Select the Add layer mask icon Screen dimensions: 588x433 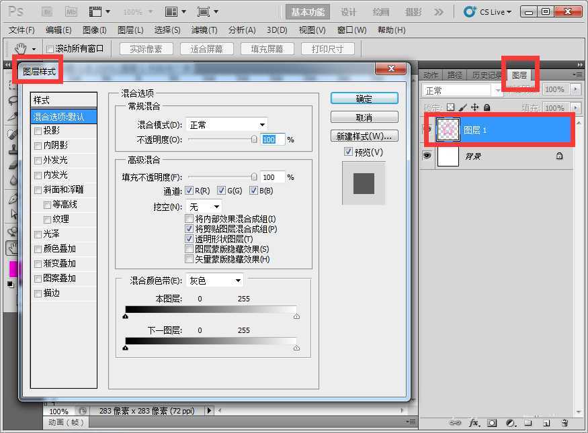click(x=491, y=423)
